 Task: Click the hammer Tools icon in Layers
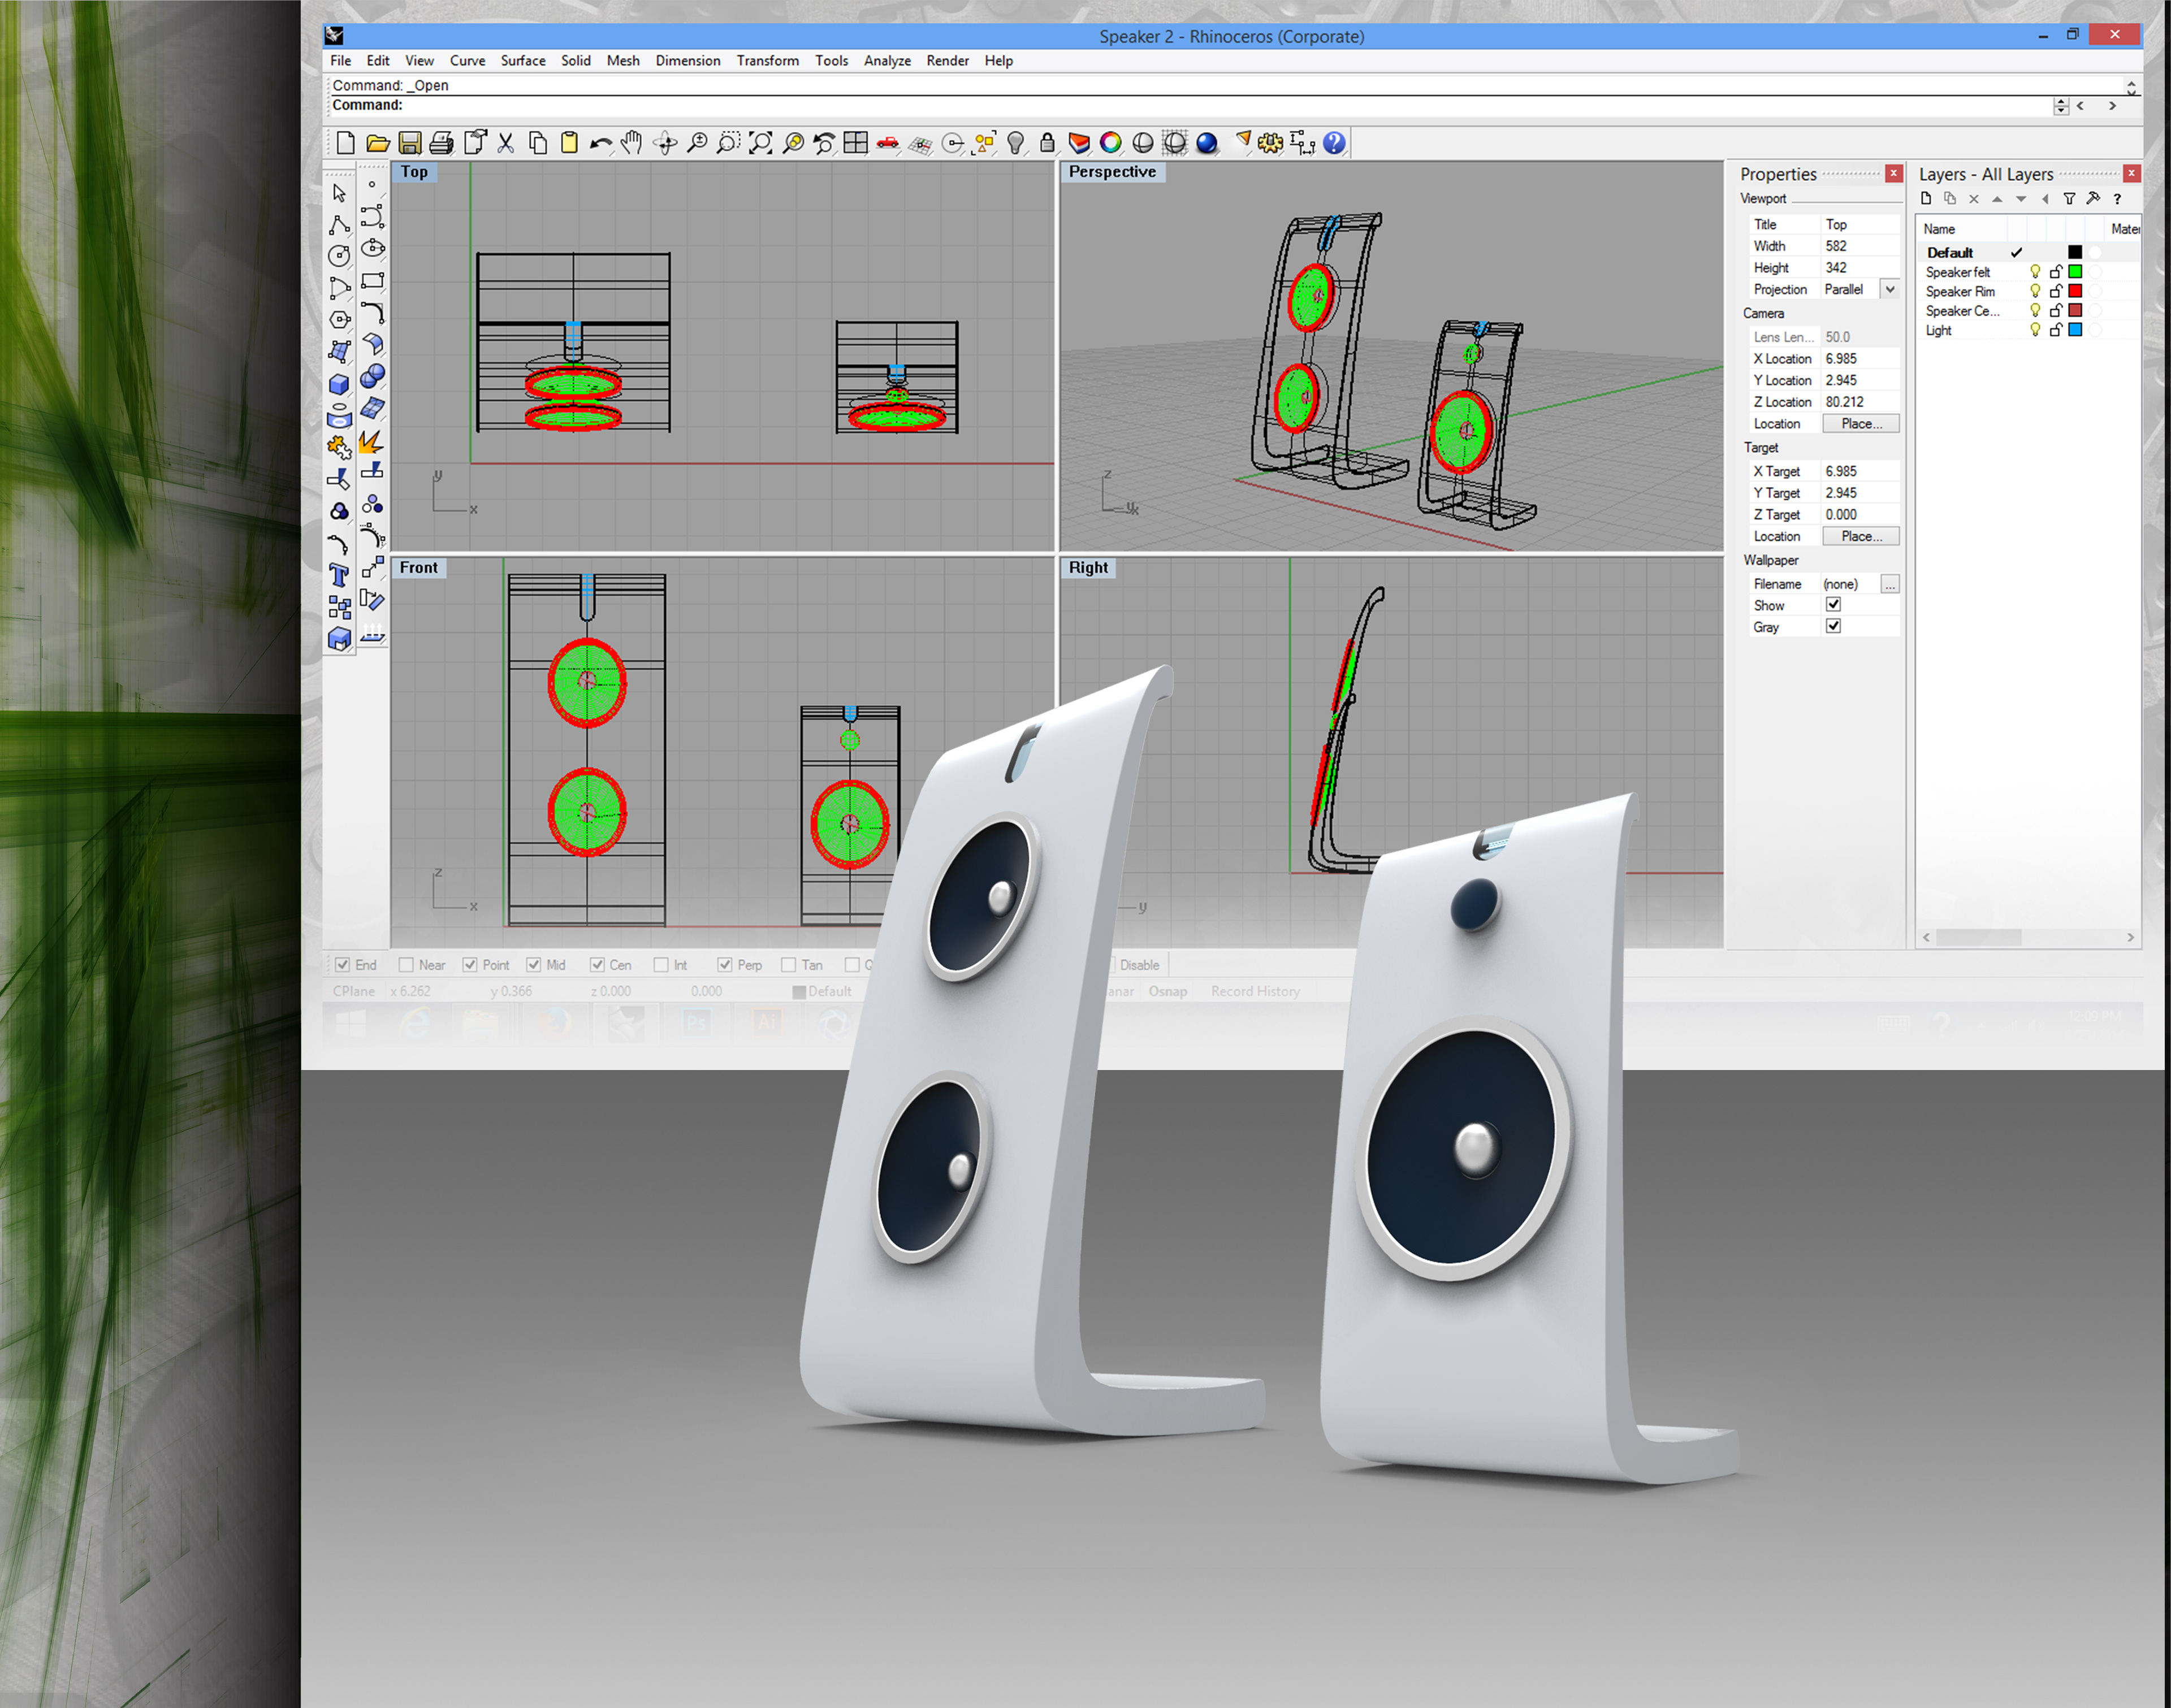click(x=2093, y=199)
